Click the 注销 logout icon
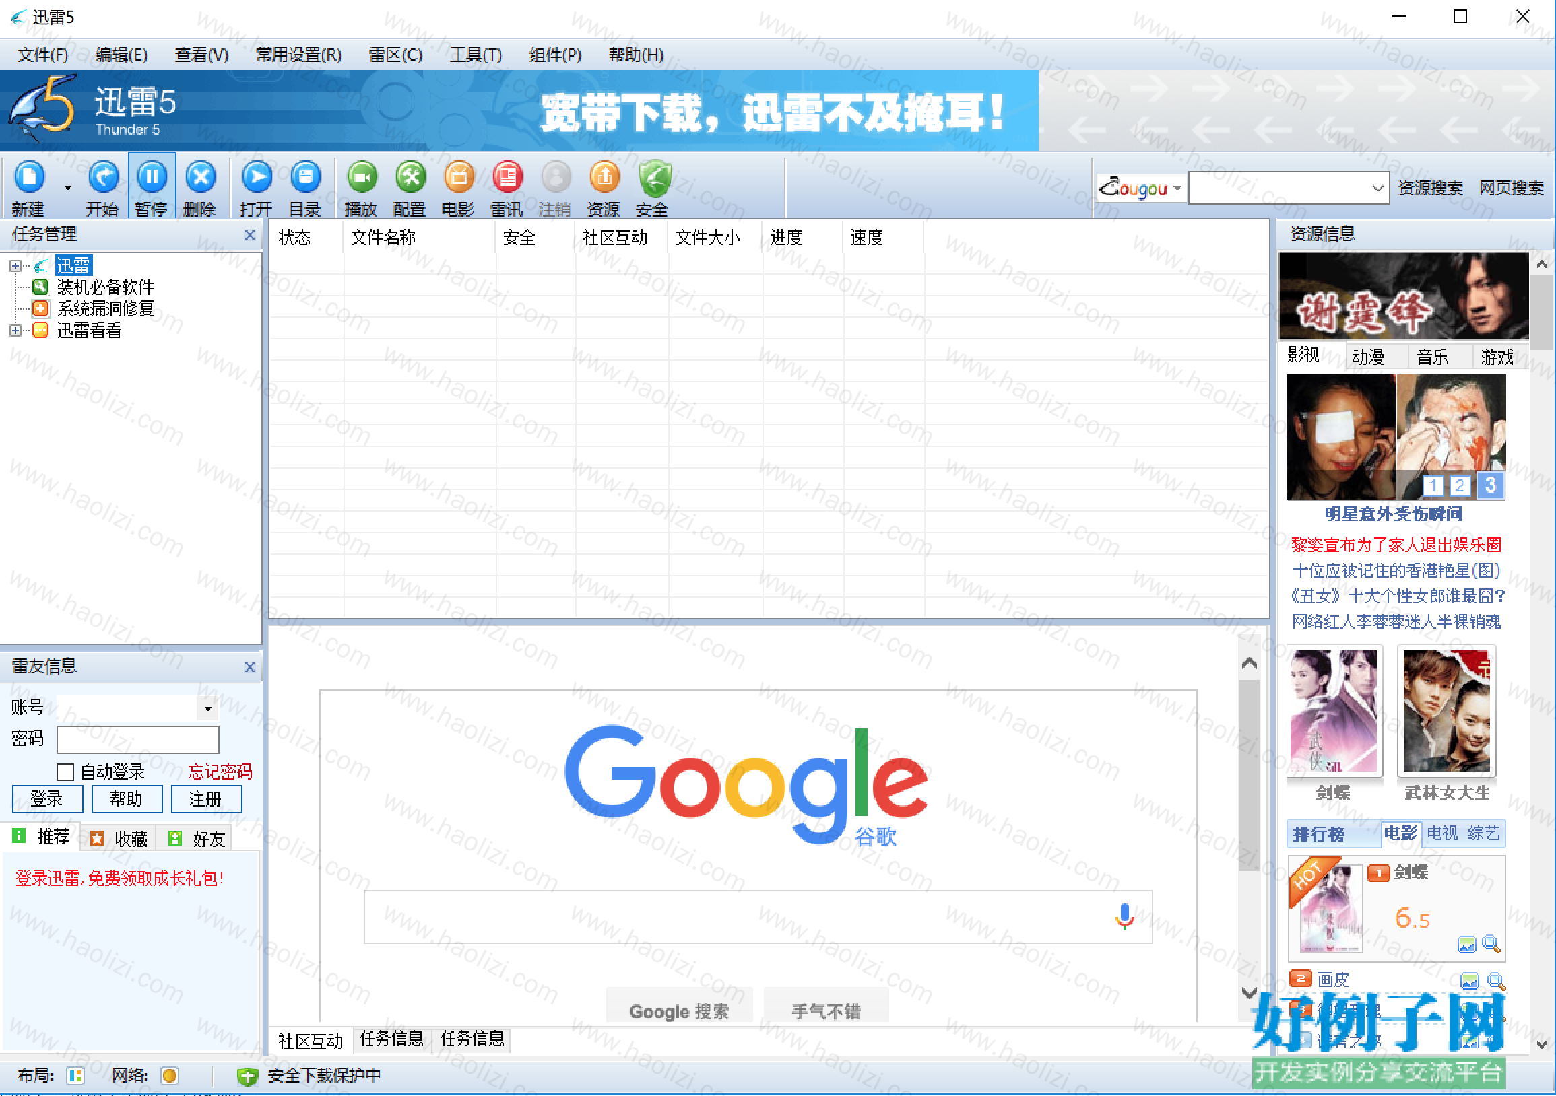1556x1096 pixels. click(x=556, y=178)
